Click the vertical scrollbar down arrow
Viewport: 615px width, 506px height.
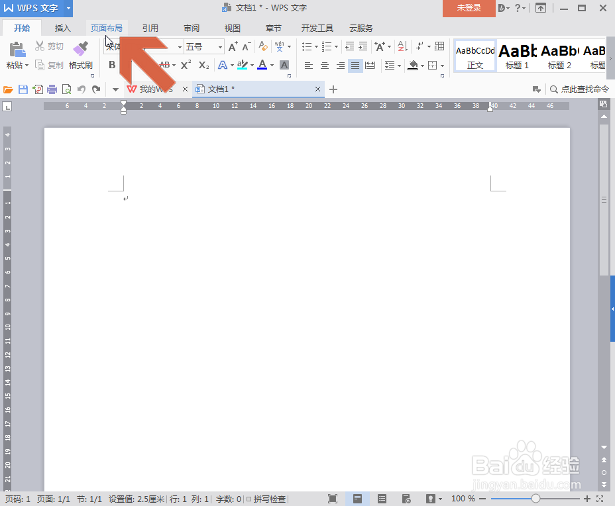[604, 447]
